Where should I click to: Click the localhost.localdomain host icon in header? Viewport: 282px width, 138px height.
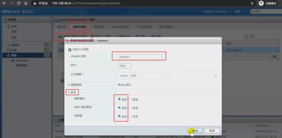(56, 20)
